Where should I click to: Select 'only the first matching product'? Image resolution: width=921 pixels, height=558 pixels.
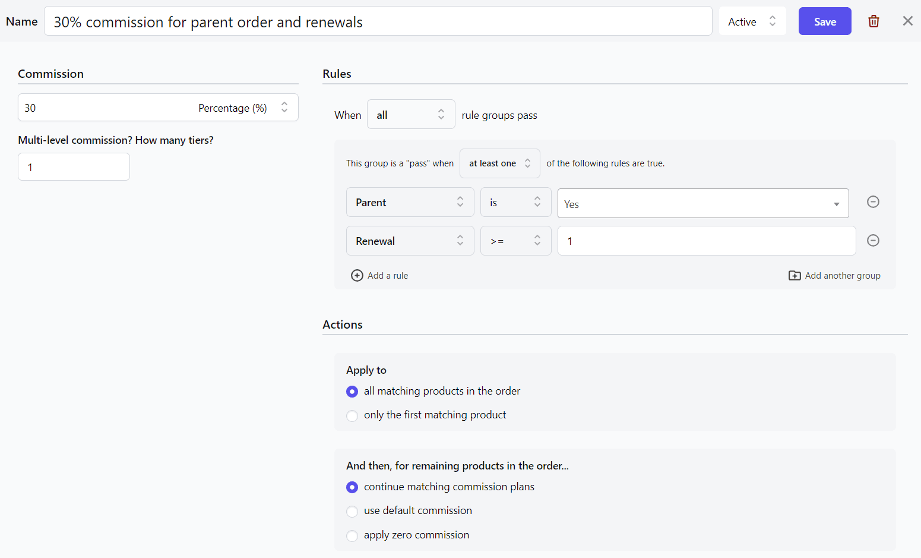[352, 415]
